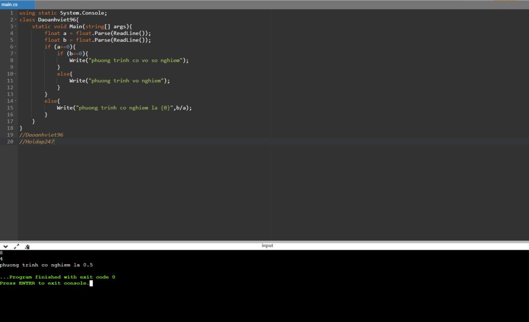Expand console to full screen with arrows icon
The height and width of the screenshot is (322, 529).
click(x=16, y=247)
